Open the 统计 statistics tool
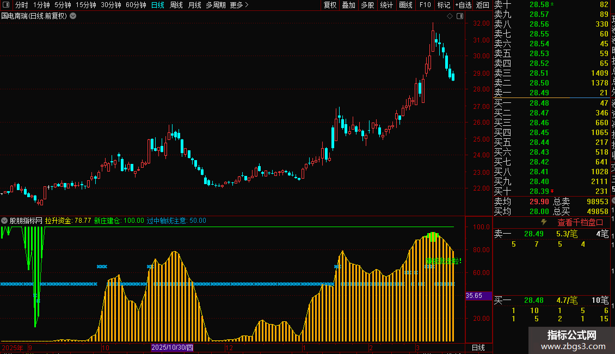 click(x=386, y=5)
